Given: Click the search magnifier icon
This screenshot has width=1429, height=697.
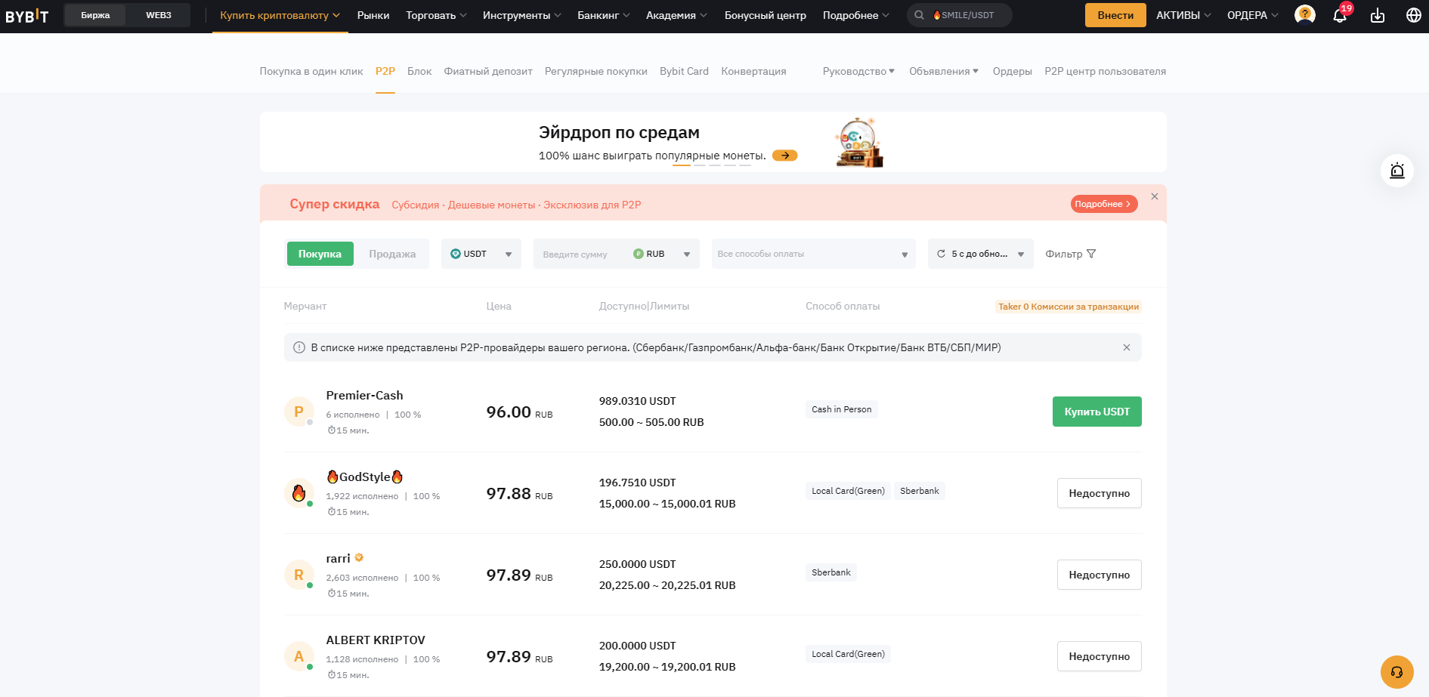Looking at the screenshot, I should click(920, 15).
